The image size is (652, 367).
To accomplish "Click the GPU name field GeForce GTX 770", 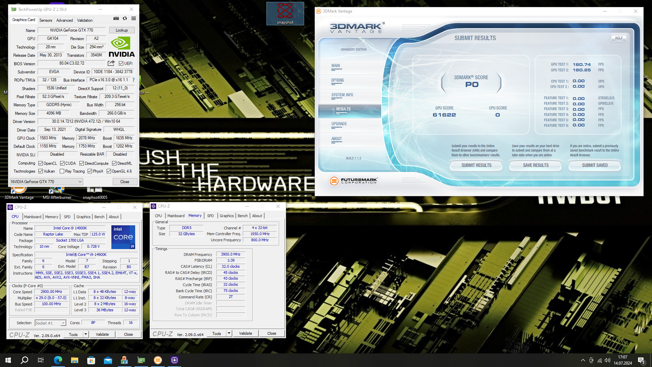I will [x=71, y=30].
